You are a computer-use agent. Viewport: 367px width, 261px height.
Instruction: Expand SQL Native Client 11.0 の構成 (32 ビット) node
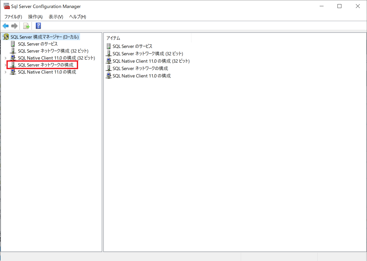[x=5, y=58]
